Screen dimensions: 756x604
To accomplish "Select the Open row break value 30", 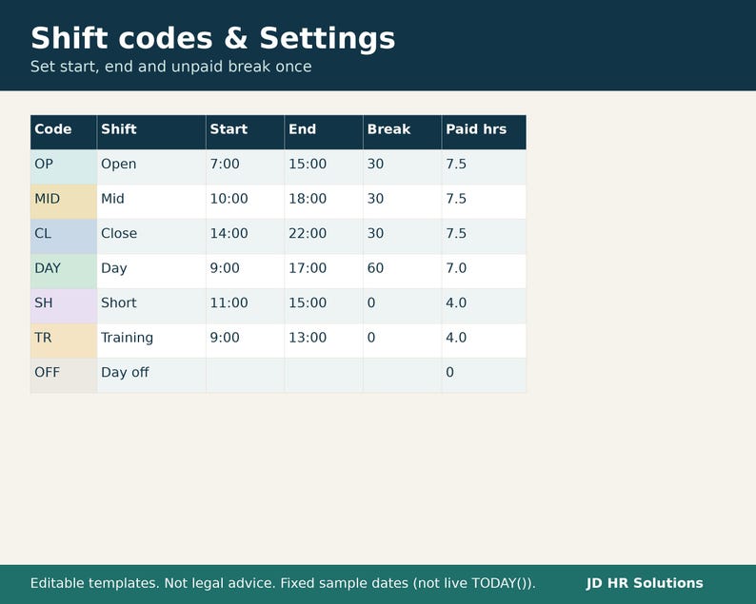I will tap(402, 166).
